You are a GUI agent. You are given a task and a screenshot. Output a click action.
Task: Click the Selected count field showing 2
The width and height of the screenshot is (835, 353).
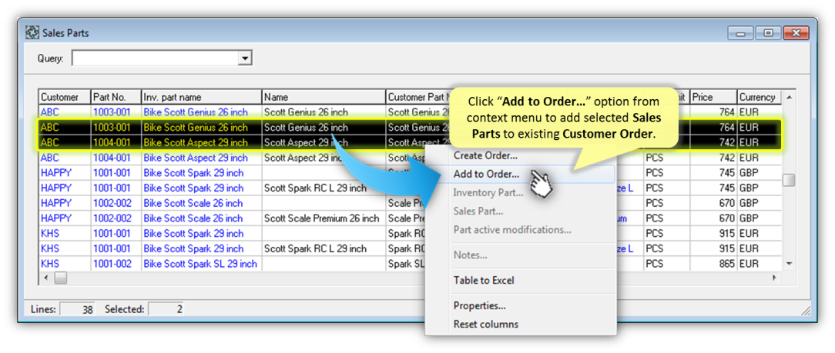(166, 309)
